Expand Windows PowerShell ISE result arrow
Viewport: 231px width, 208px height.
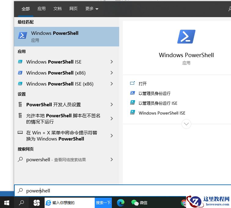(x=112, y=62)
